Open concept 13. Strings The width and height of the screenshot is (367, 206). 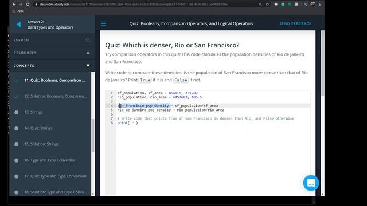coord(33,112)
